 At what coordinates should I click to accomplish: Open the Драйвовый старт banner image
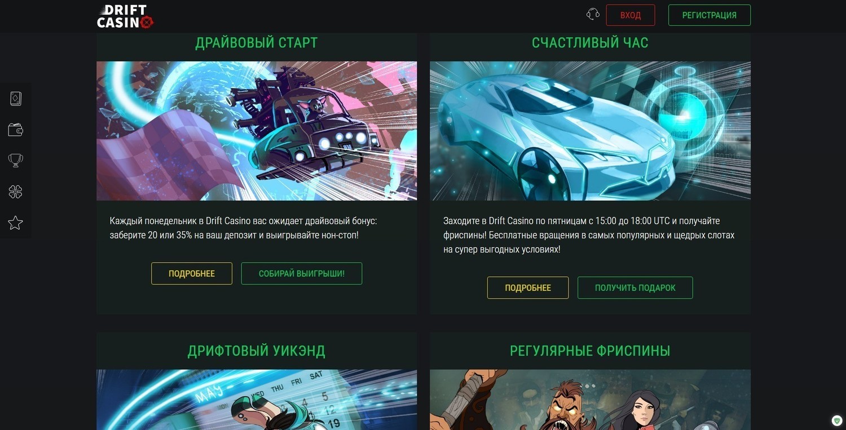click(257, 131)
